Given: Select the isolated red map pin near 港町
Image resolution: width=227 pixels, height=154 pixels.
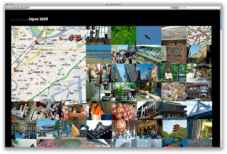Looking at the screenshot, I should (60, 38).
